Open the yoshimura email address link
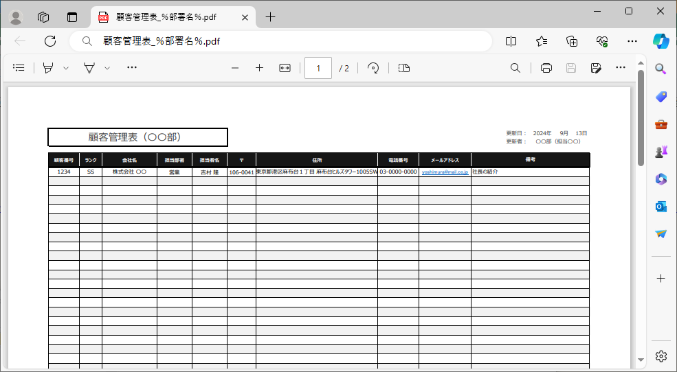The width and height of the screenshot is (677, 372). point(445,172)
